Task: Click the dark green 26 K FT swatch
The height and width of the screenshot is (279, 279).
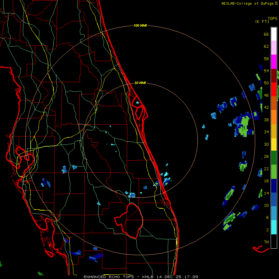Action: [274, 158]
